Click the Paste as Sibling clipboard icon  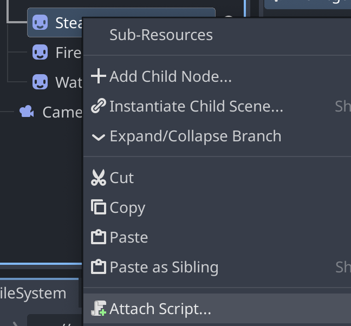(99, 267)
